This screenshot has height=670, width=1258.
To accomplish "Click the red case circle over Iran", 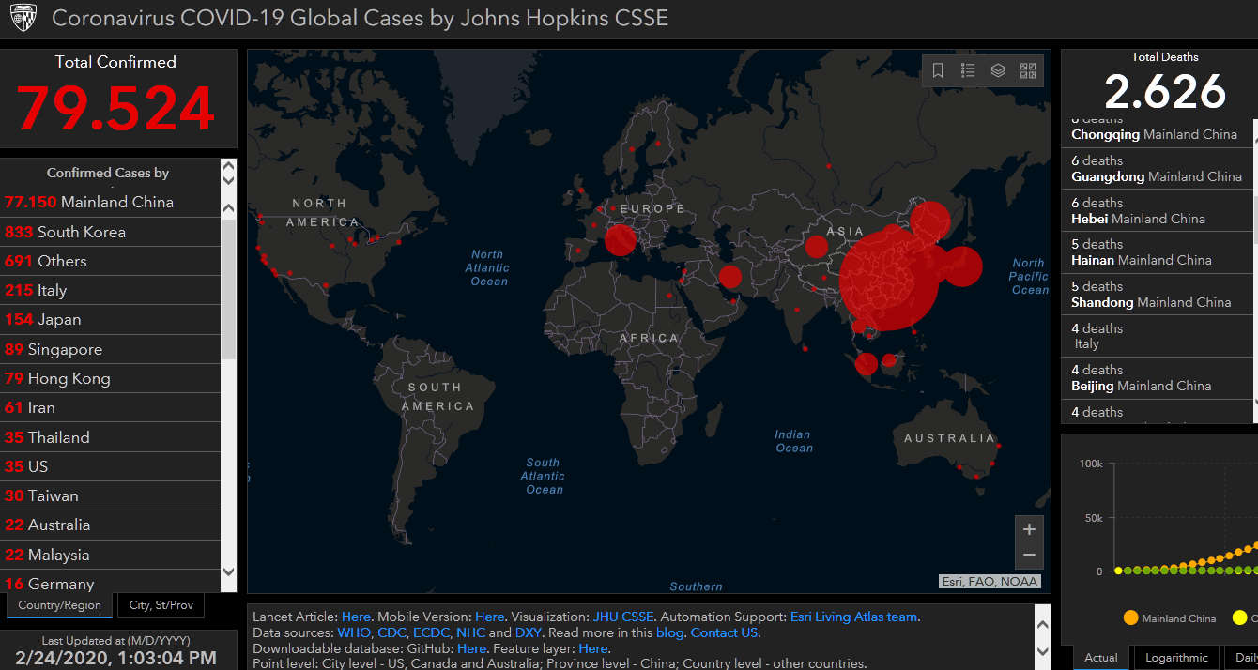I will (x=730, y=277).
